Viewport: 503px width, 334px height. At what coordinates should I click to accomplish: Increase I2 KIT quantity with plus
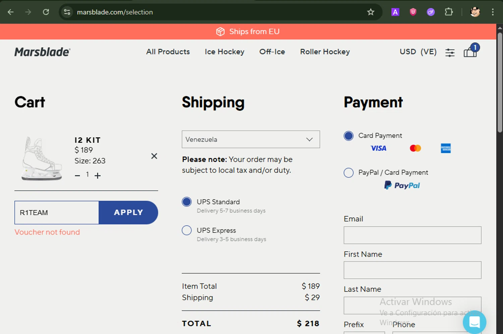[98, 176]
